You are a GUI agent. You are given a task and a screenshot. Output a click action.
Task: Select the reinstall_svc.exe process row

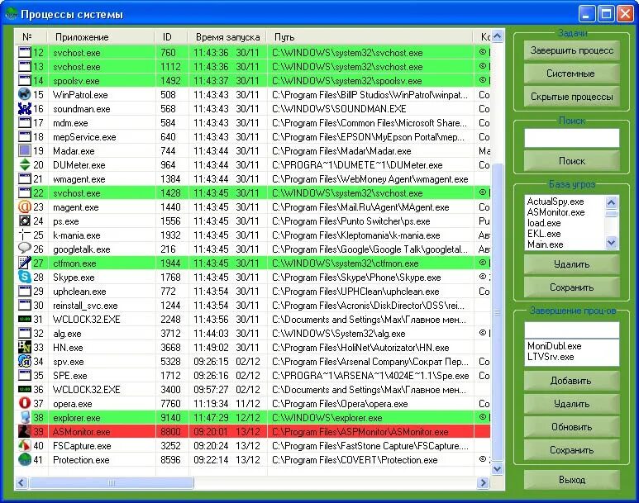[253, 306]
